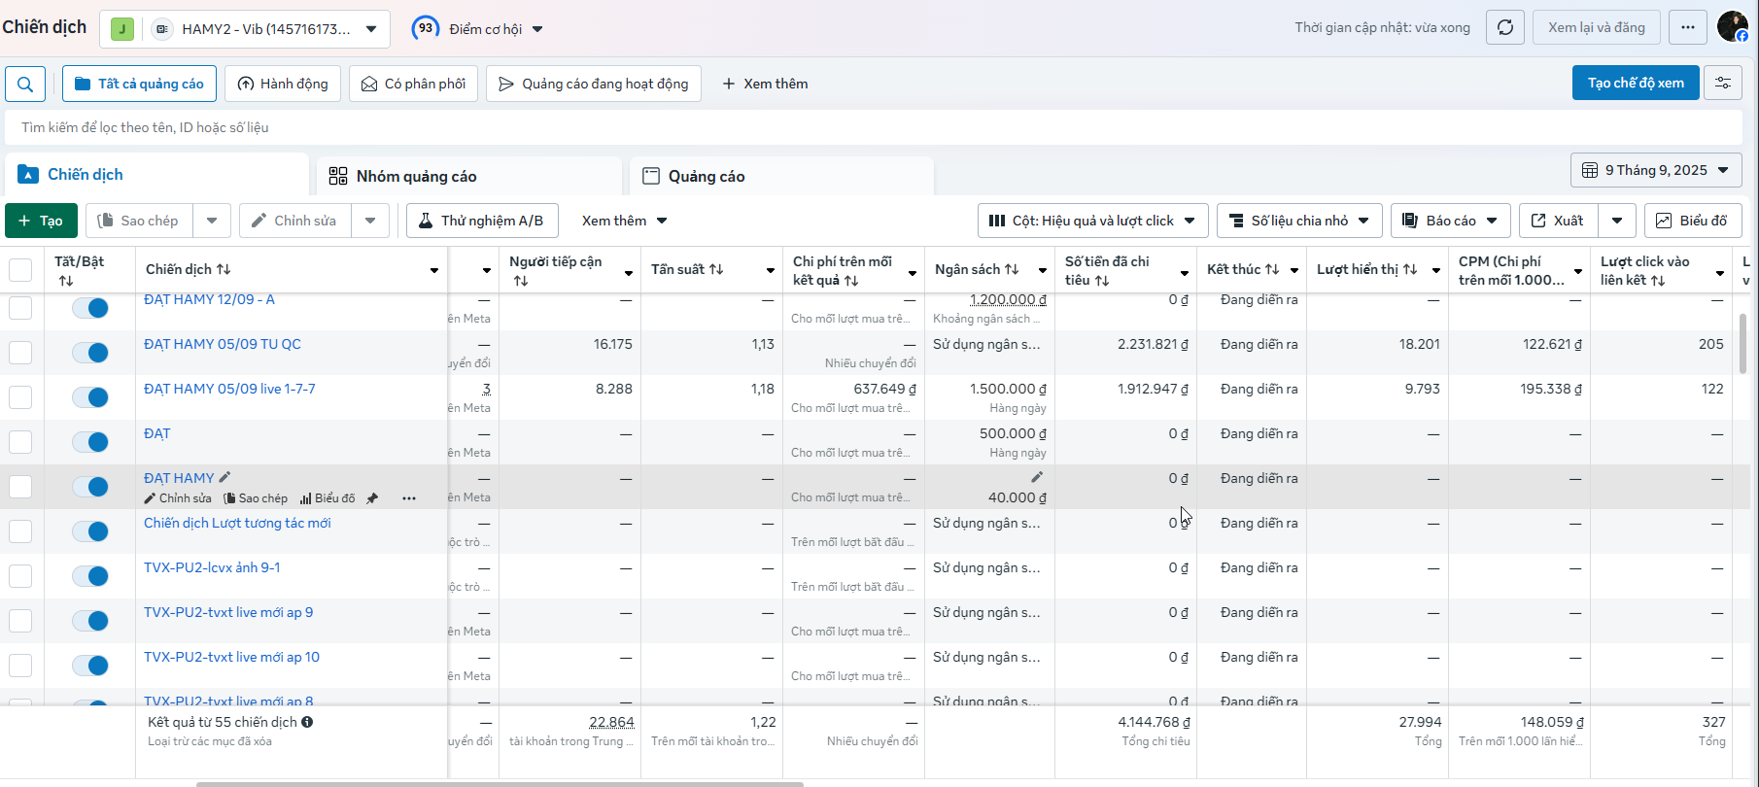Refresh data with the circular arrow icon
The width and height of the screenshot is (1759, 787).
coord(1505,27)
